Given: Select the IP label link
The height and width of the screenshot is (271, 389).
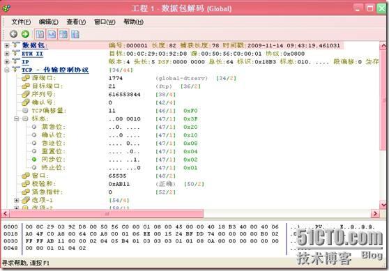Looking at the screenshot, I should tap(25, 62).
